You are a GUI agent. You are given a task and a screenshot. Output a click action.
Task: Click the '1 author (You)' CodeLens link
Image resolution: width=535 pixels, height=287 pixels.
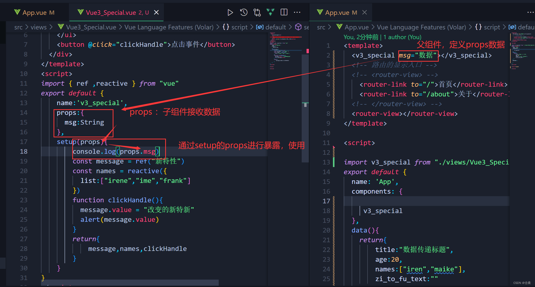(x=402, y=37)
